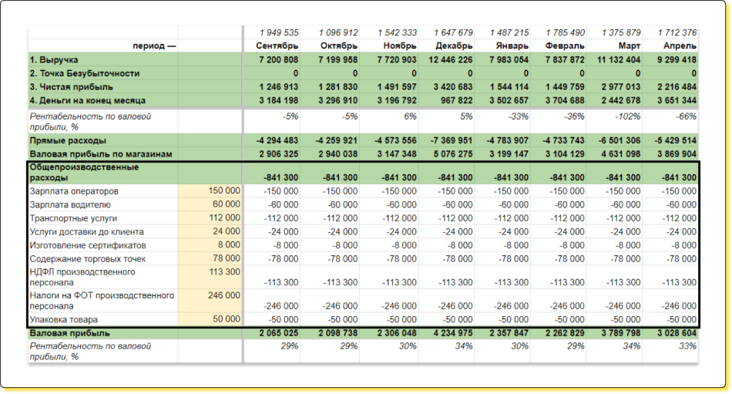Click the -66% rentability cell
The width and height of the screenshot is (732, 394).
click(686, 116)
